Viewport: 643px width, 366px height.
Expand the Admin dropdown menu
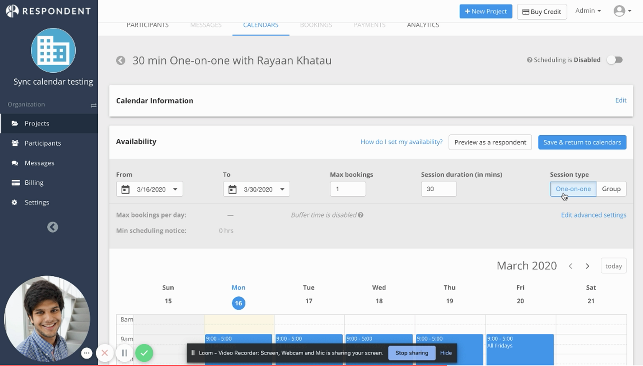click(588, 11)
